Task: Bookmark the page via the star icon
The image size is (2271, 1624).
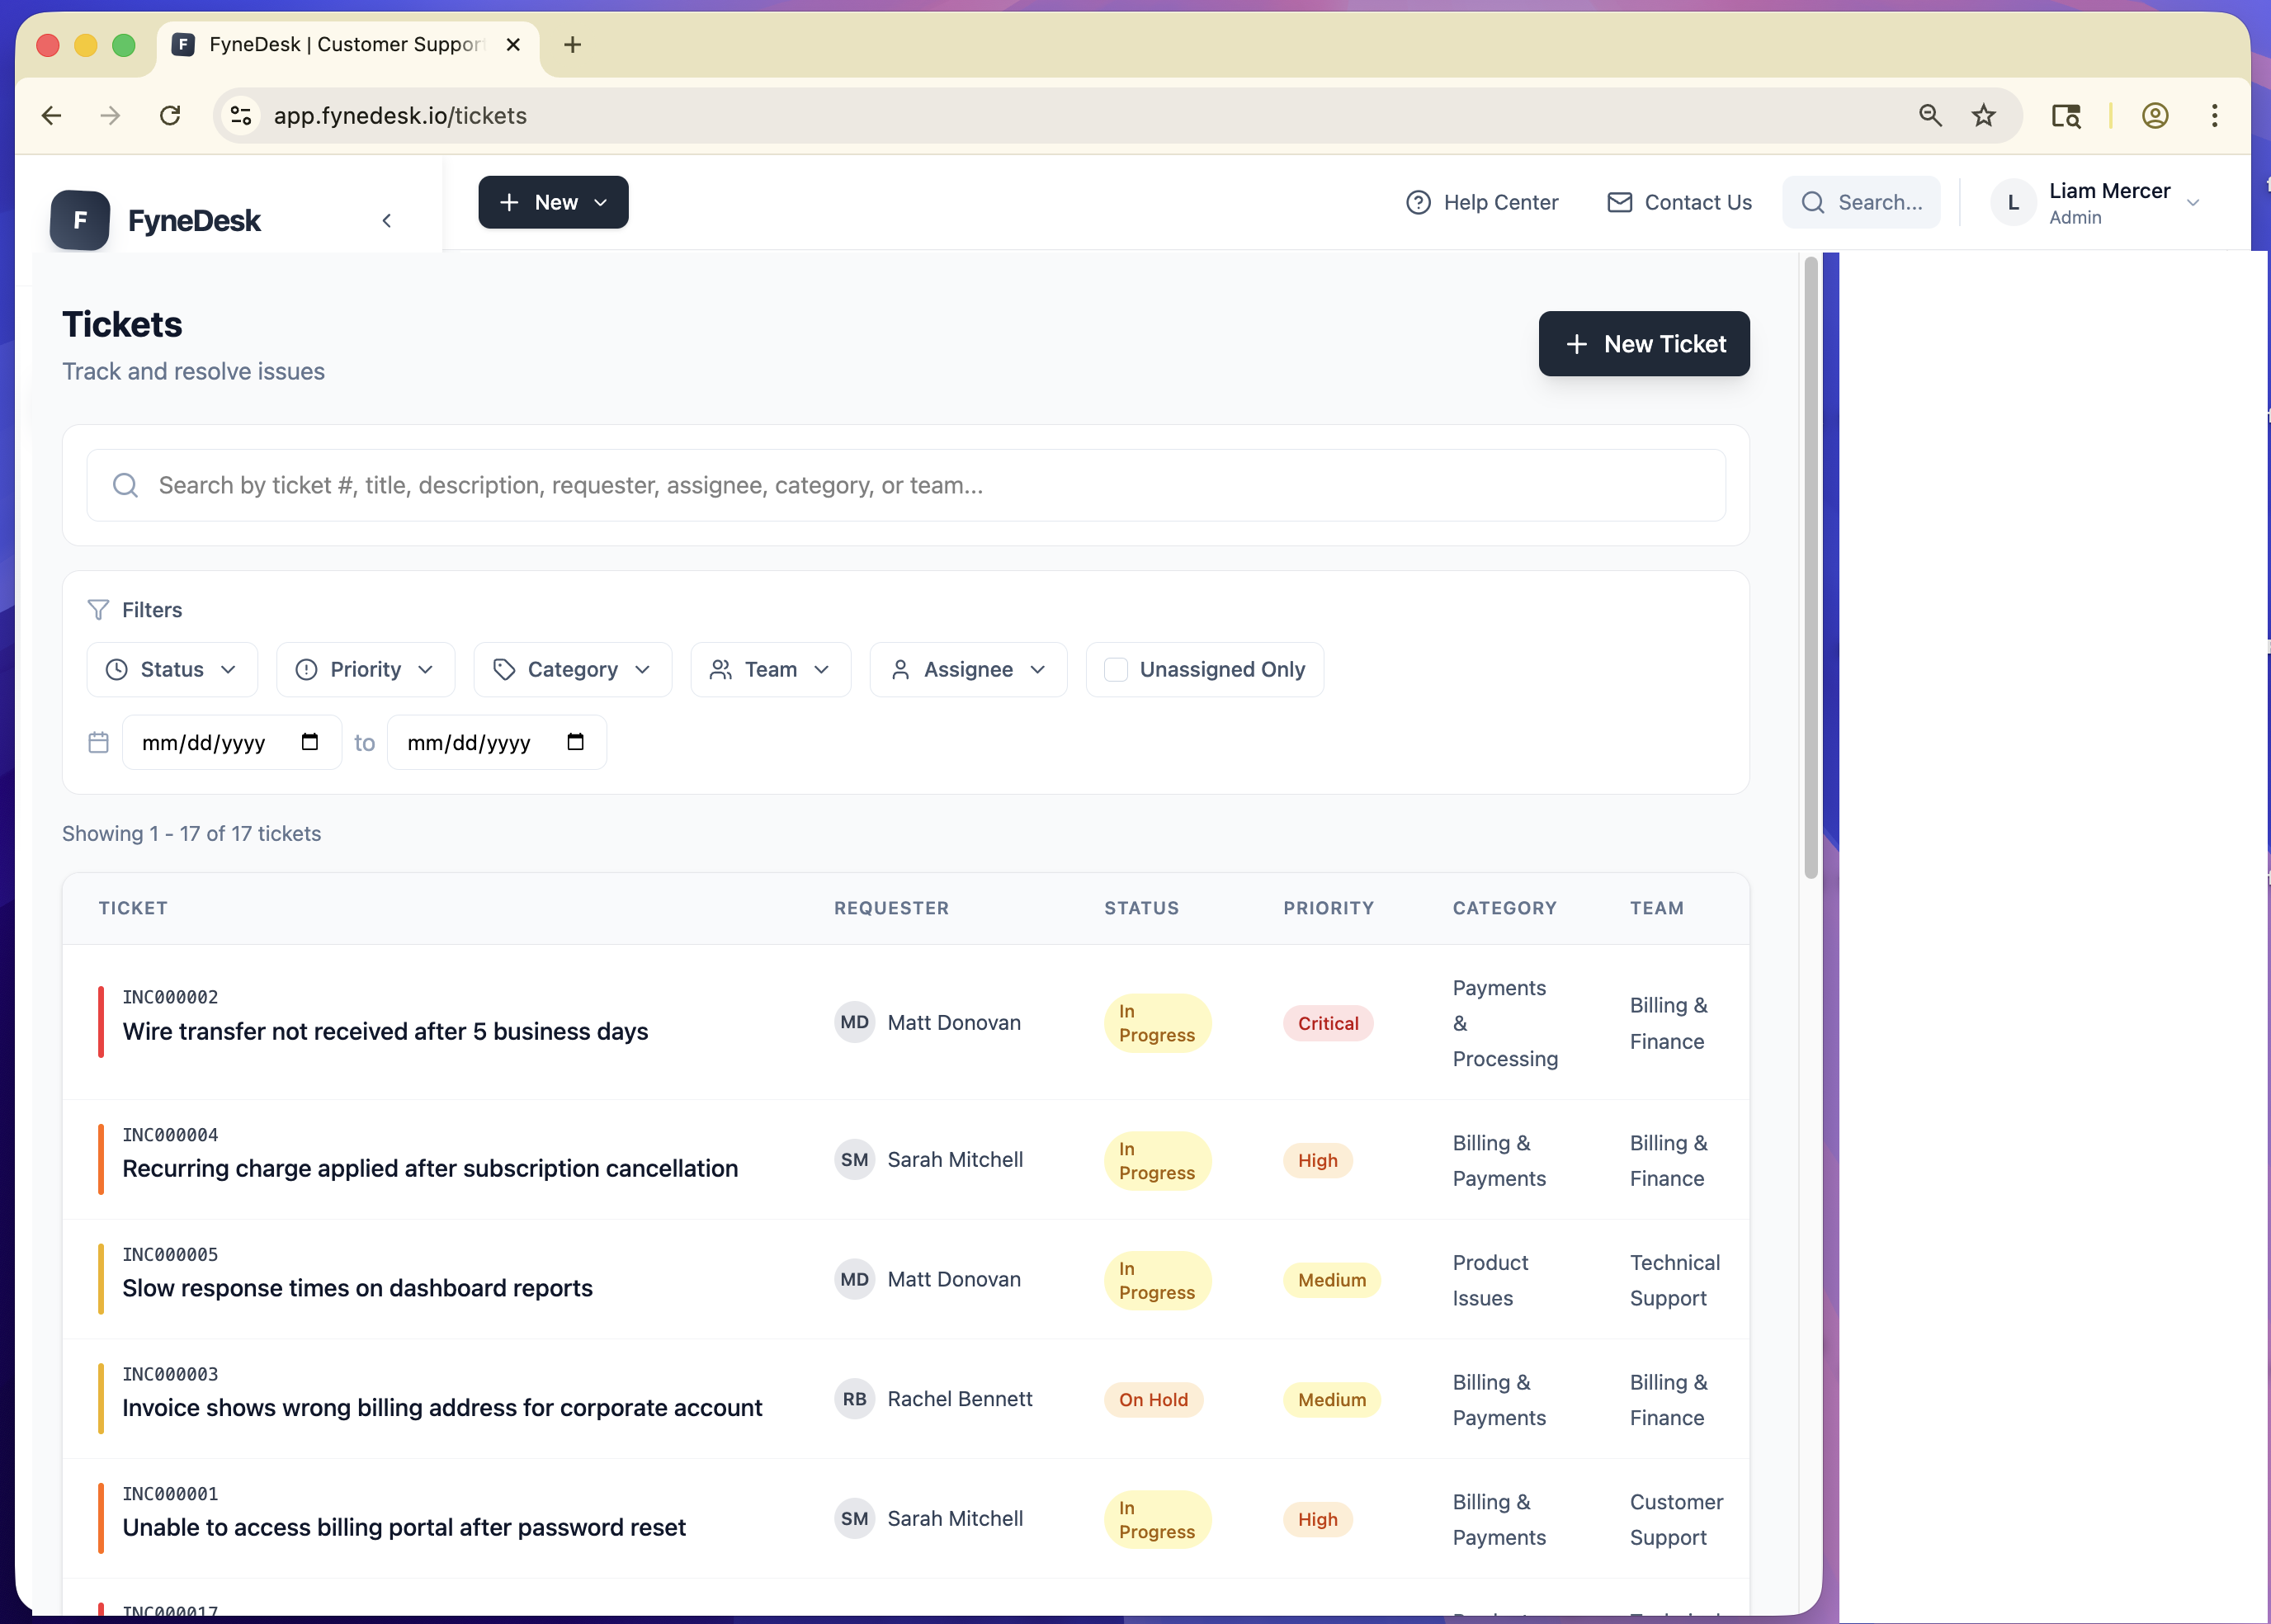Action: (1983, 115)
